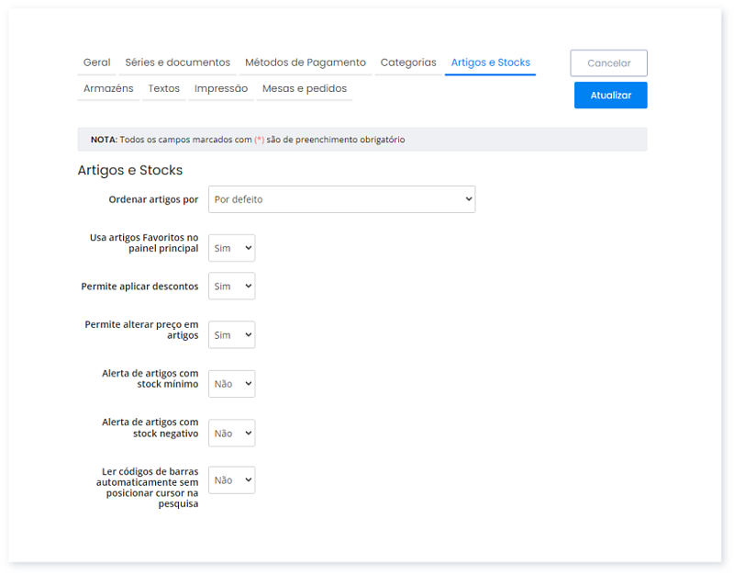Click the Permite aplicar descontos label

pos(139,287)
